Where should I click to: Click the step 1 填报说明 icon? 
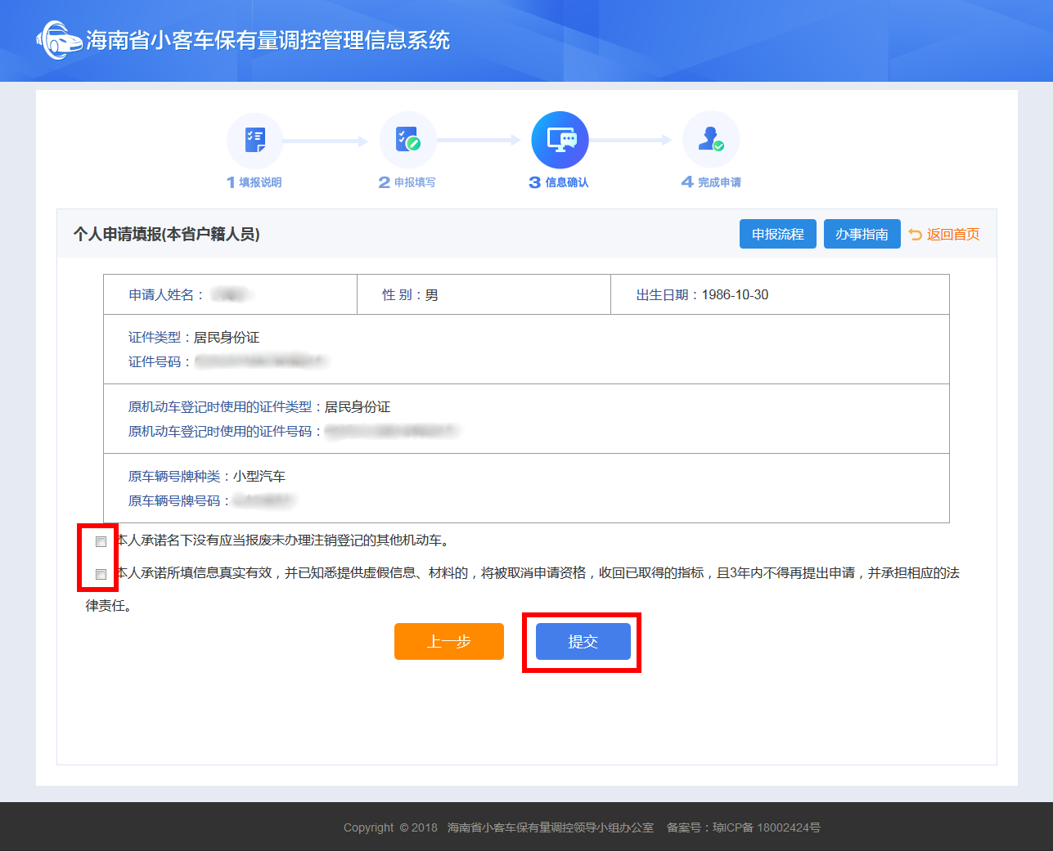click(x=255, y=141)
